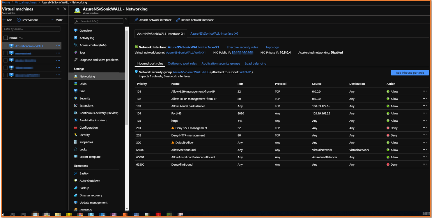Click the Effective security rules link
This screenshot has width=432, height=218.
tap(242, 47)
